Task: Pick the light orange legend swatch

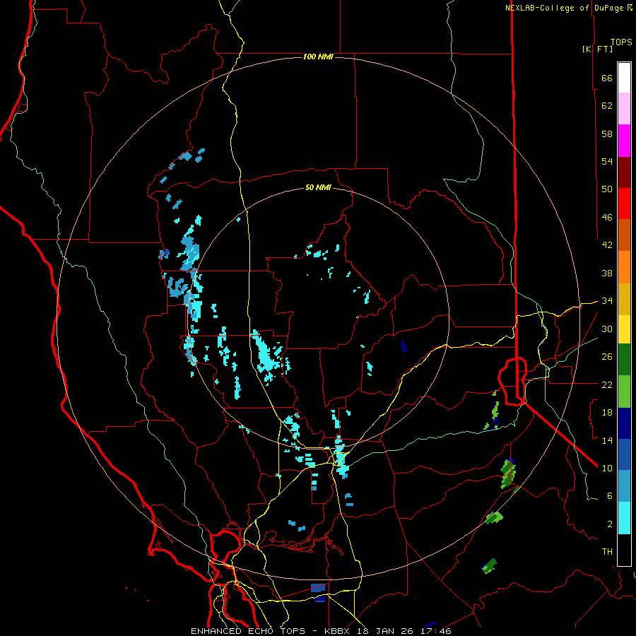Action: tap(624, 267)
